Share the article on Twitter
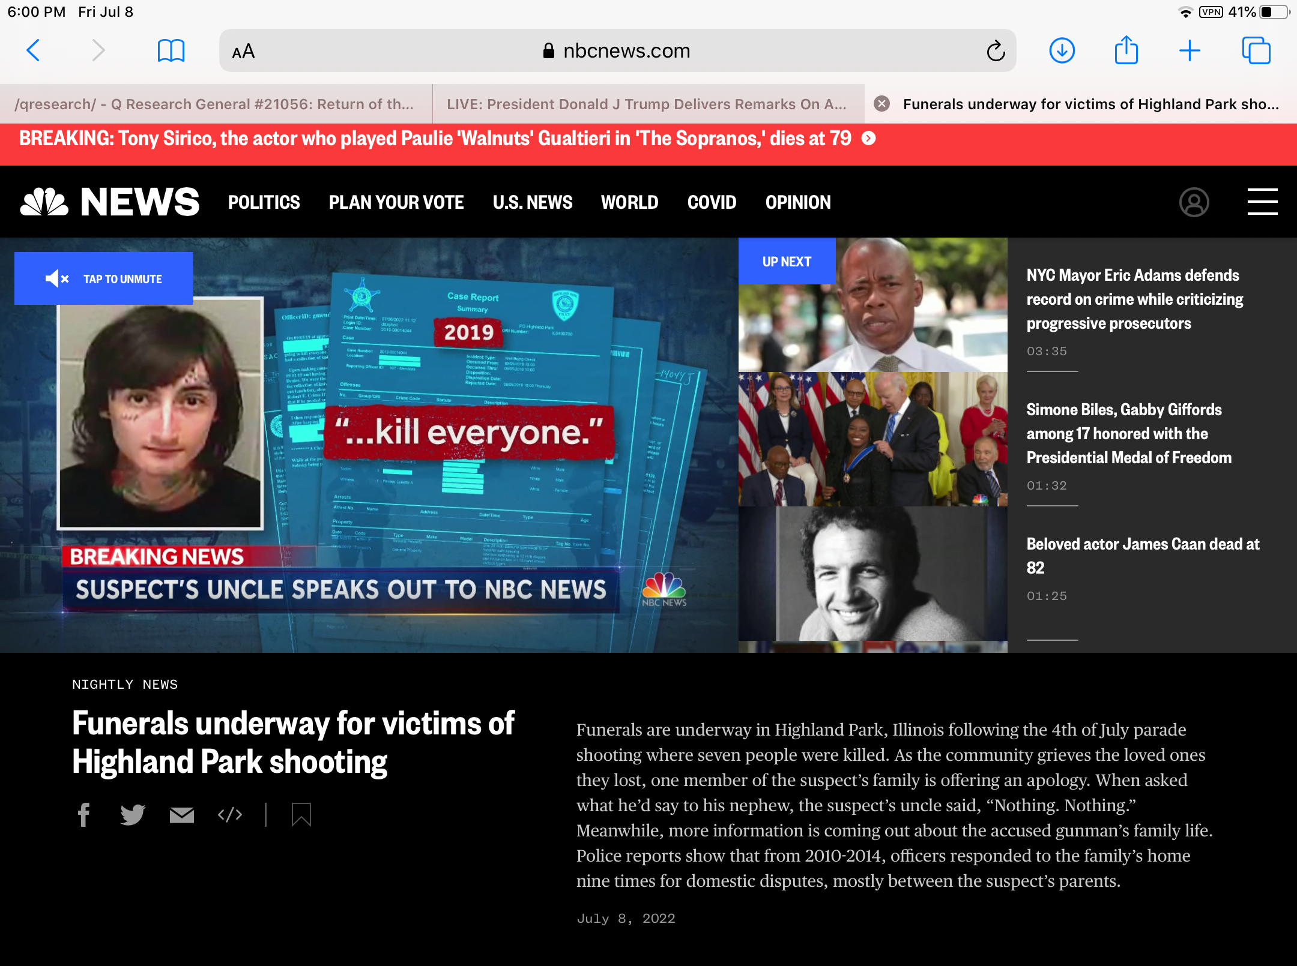1297x972 pixels. 133,815
